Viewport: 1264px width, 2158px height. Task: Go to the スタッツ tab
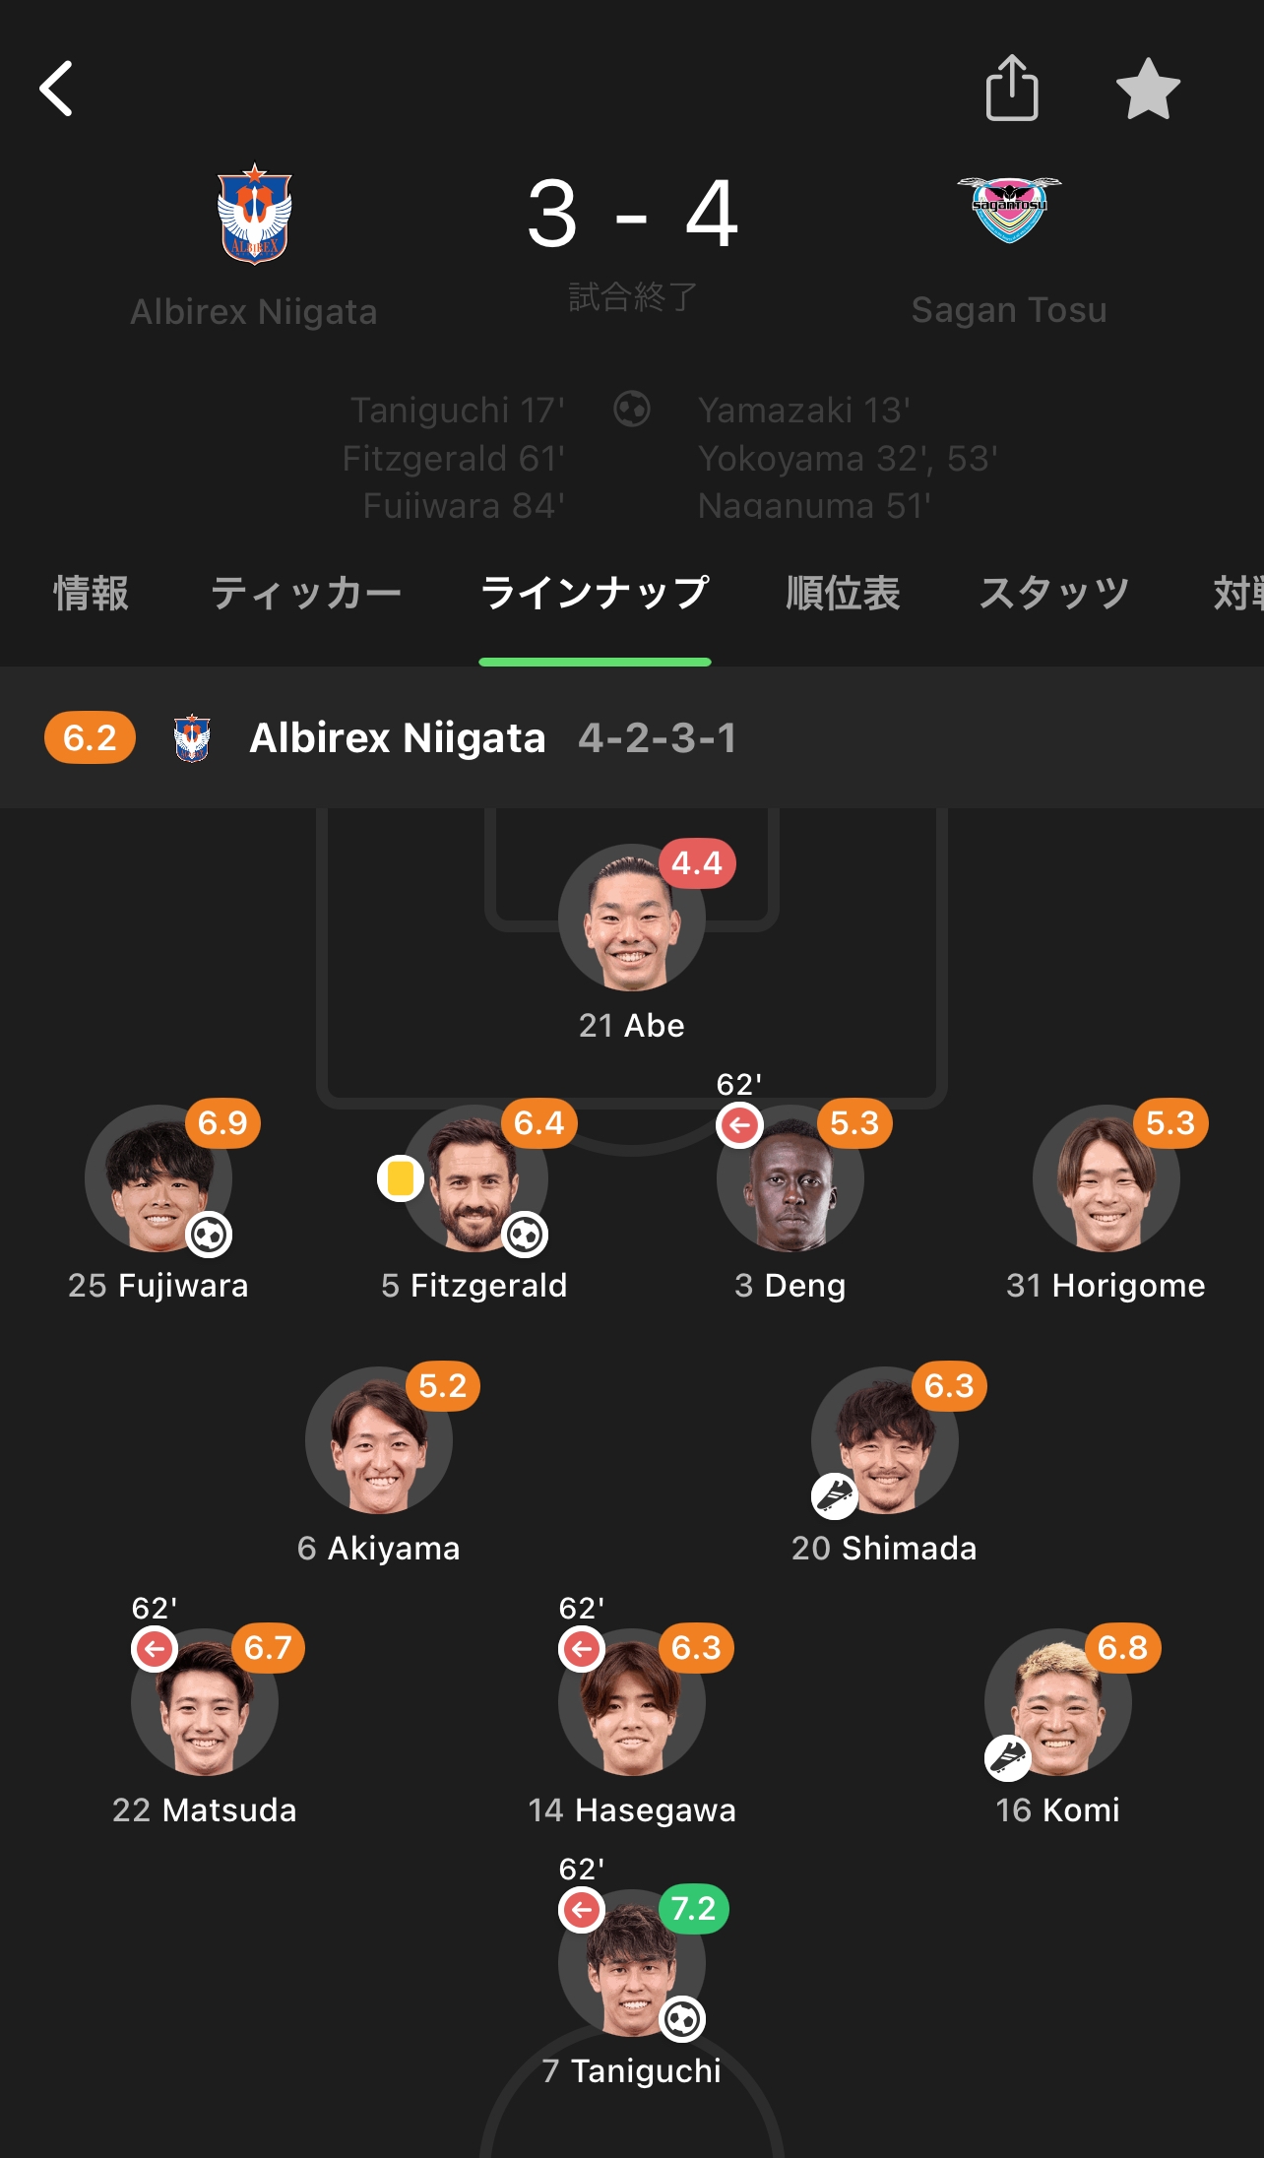pyautogui.click(x=1054, y=594)
